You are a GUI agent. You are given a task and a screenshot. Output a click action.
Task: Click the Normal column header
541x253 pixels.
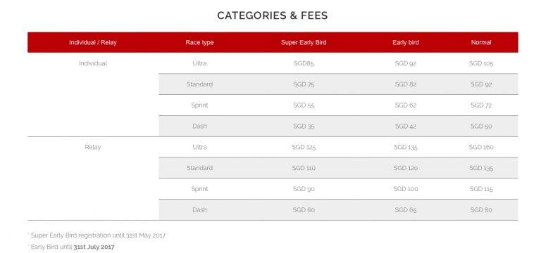coord(481,43)
